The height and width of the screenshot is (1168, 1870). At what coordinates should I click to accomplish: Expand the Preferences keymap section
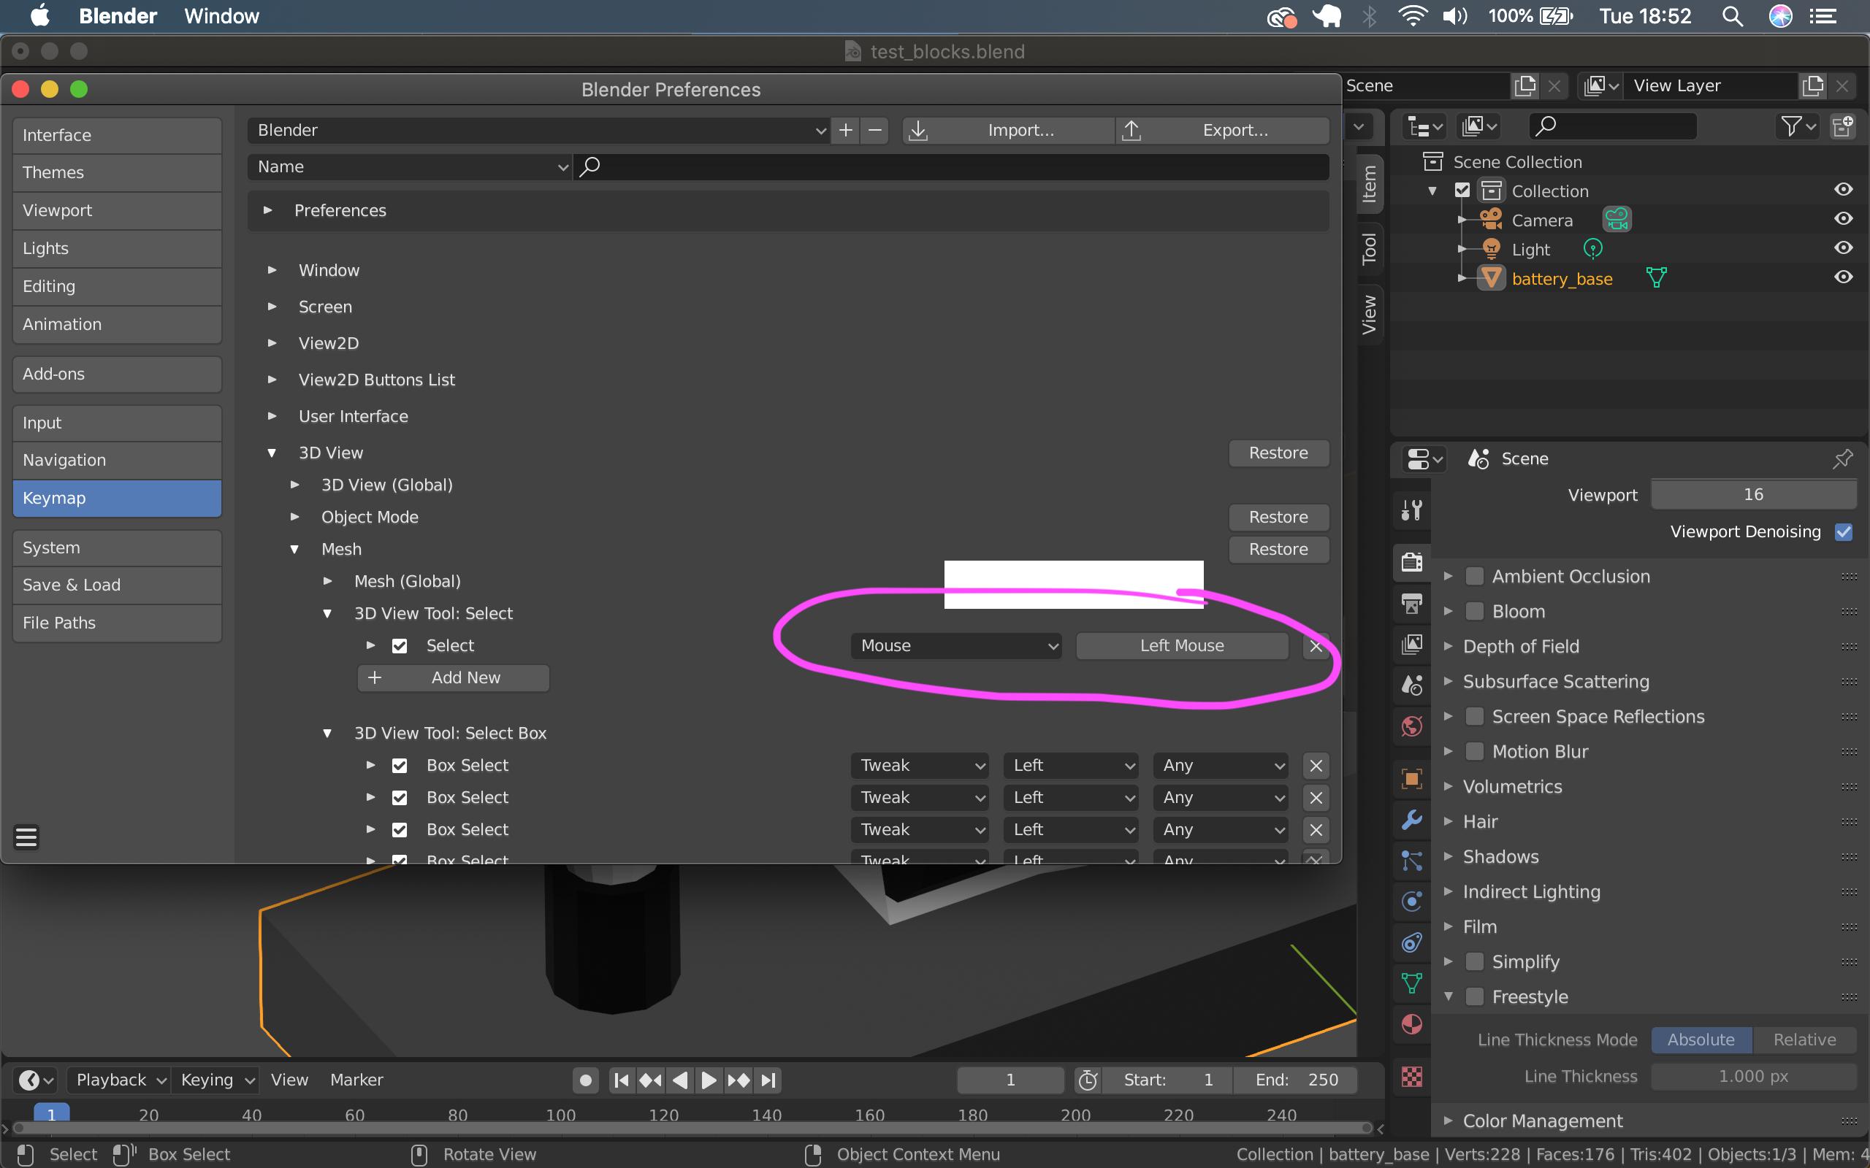(x=267, y=210)
